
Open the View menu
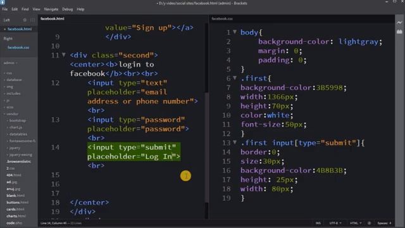[36, 9]
